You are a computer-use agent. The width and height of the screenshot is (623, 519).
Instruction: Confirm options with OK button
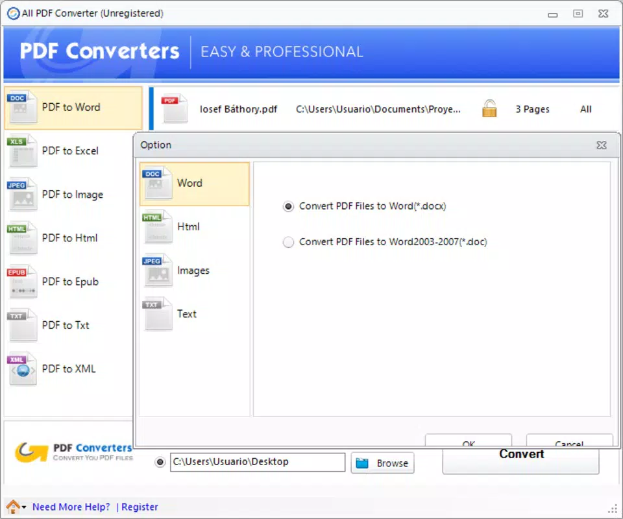pos(469,441)
